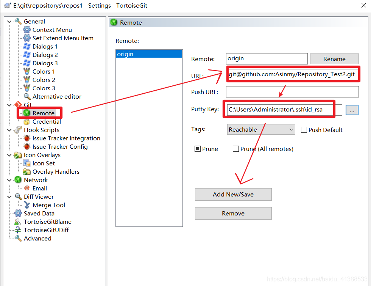Image resolution: width=371 pixels, height=286 pixels.
Task: Click the Dialogs 3 windows icon
Action: pos(27,63)
